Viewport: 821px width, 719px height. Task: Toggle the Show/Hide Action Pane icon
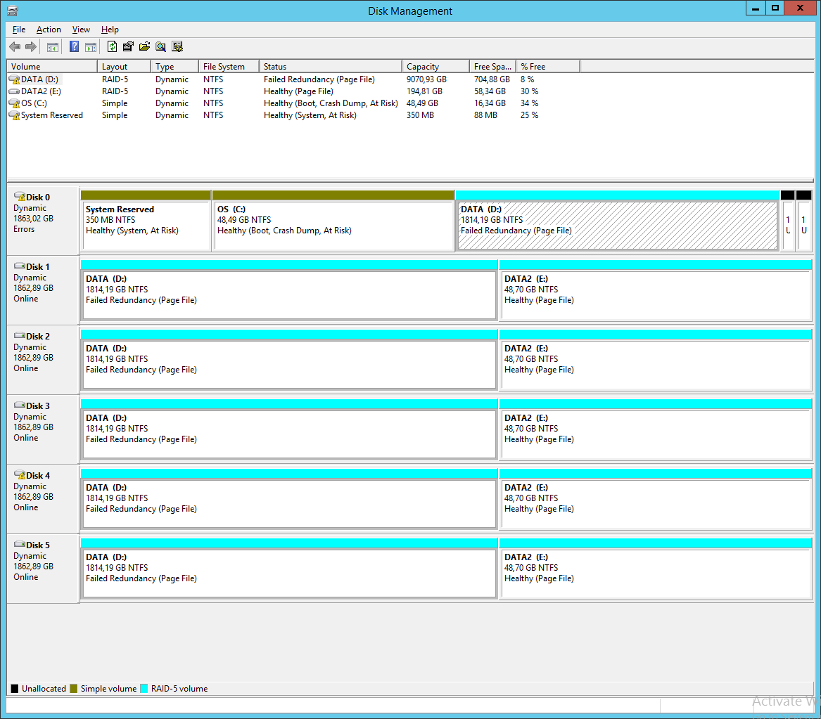91,47
